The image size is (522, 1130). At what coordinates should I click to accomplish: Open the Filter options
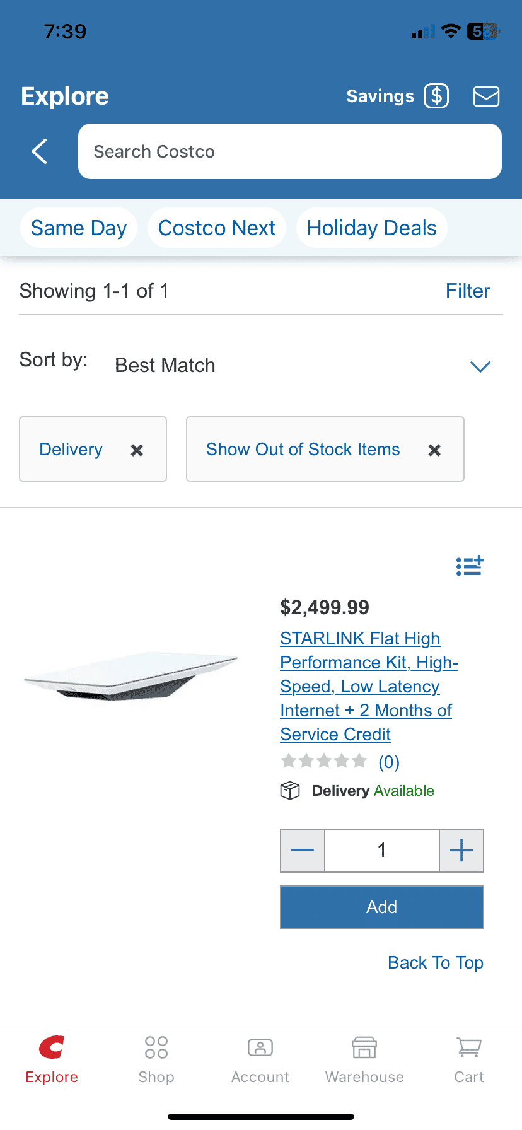tap(467, 291)
